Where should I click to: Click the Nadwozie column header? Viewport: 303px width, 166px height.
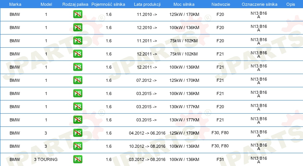pyautogui.click(x=221, y=4)
